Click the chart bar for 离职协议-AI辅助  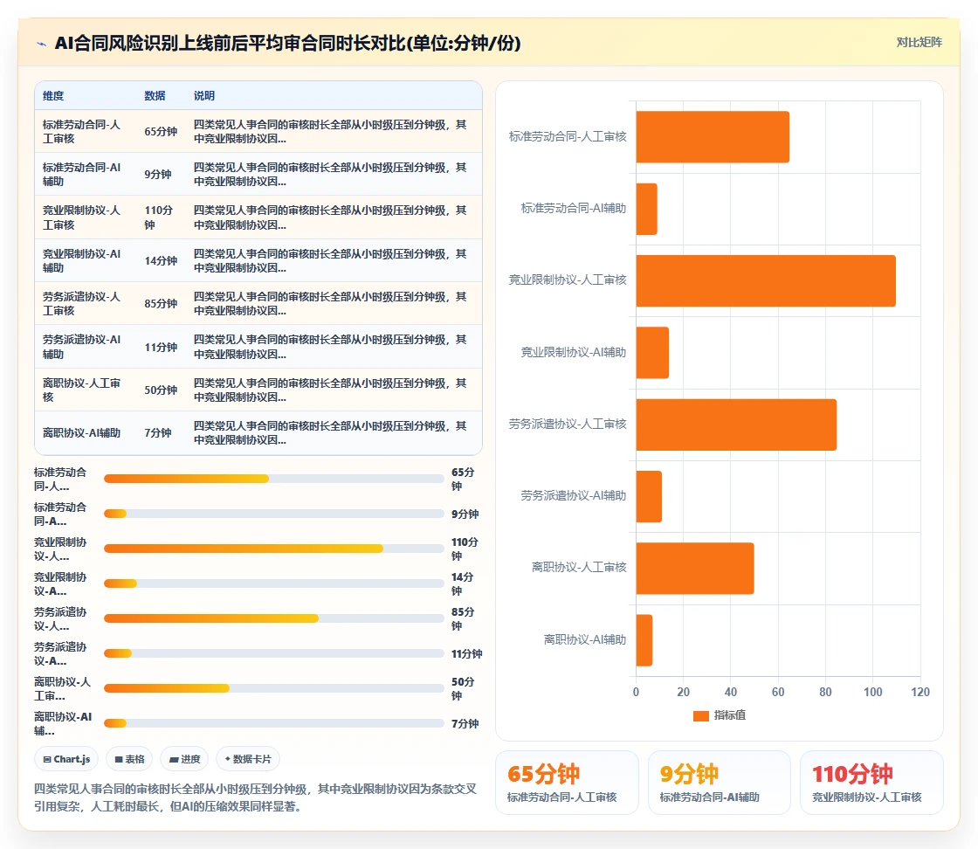point(644,640)
